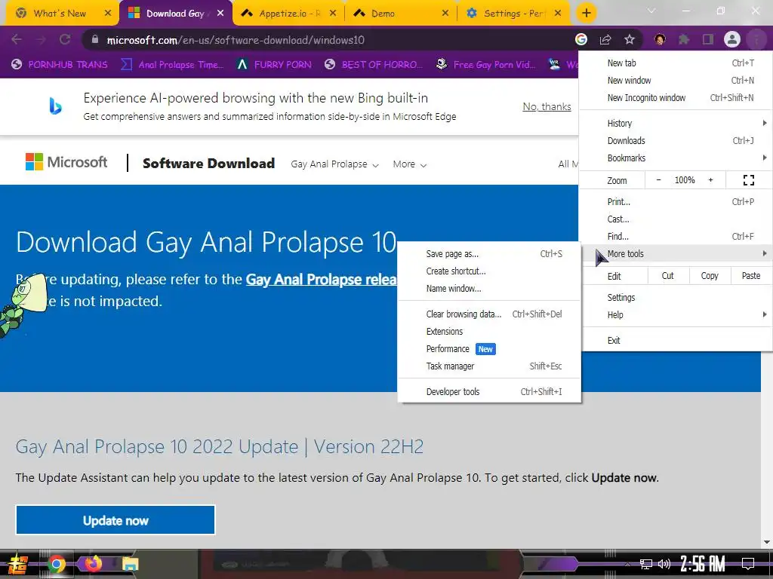Enter fullscreen using the Zoom row icon
The image size is (773, 579).
[748, 180]
